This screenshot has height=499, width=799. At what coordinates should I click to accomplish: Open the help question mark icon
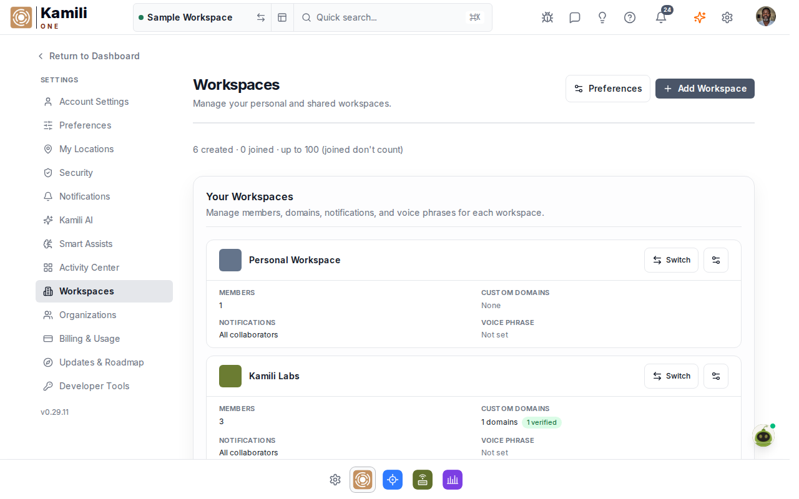(x=630, y=17)
